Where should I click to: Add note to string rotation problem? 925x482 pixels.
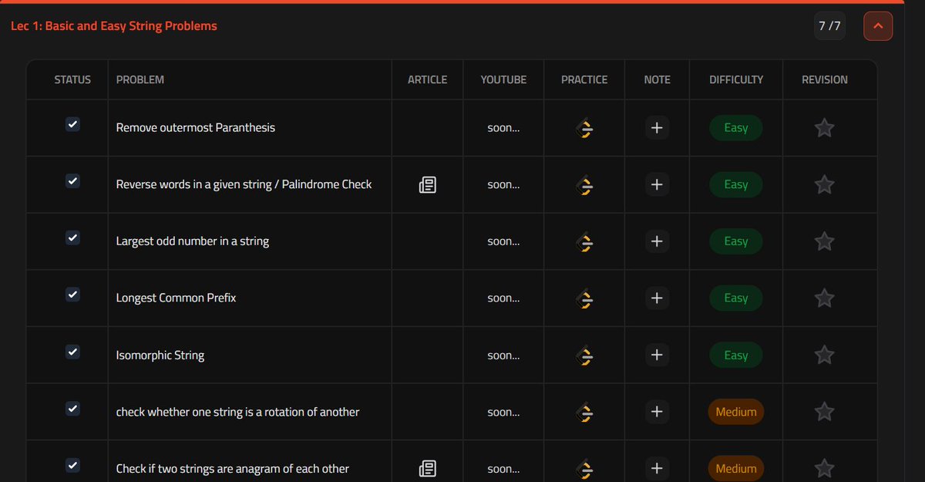[x=657, y=413]
